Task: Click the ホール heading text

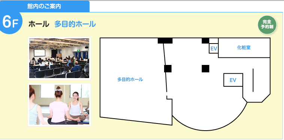Action: [39, 24]
